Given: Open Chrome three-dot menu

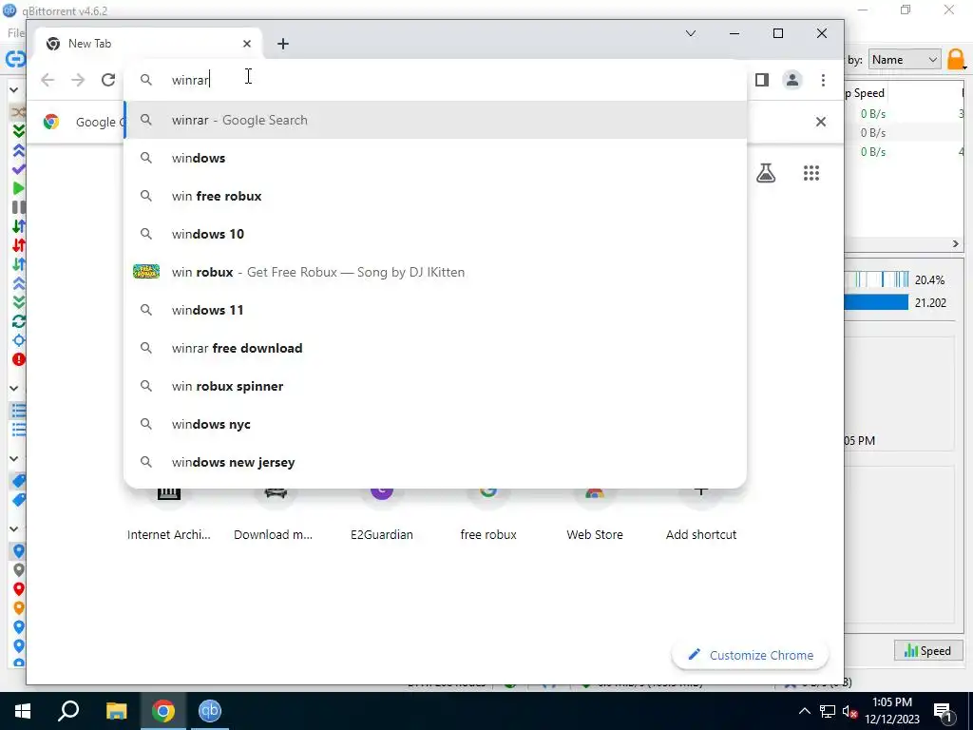Looking at the screenshot, I should pyautogui.click(x=823, y=80).
